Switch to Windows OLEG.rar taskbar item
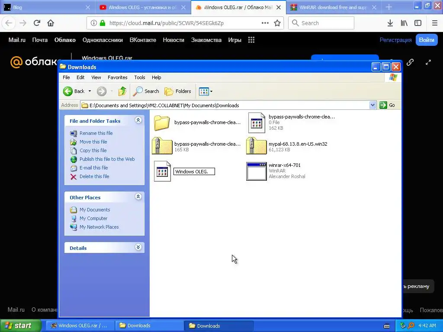Image resolution: width=443 pixels, height=332 pixels. [80, 326]
